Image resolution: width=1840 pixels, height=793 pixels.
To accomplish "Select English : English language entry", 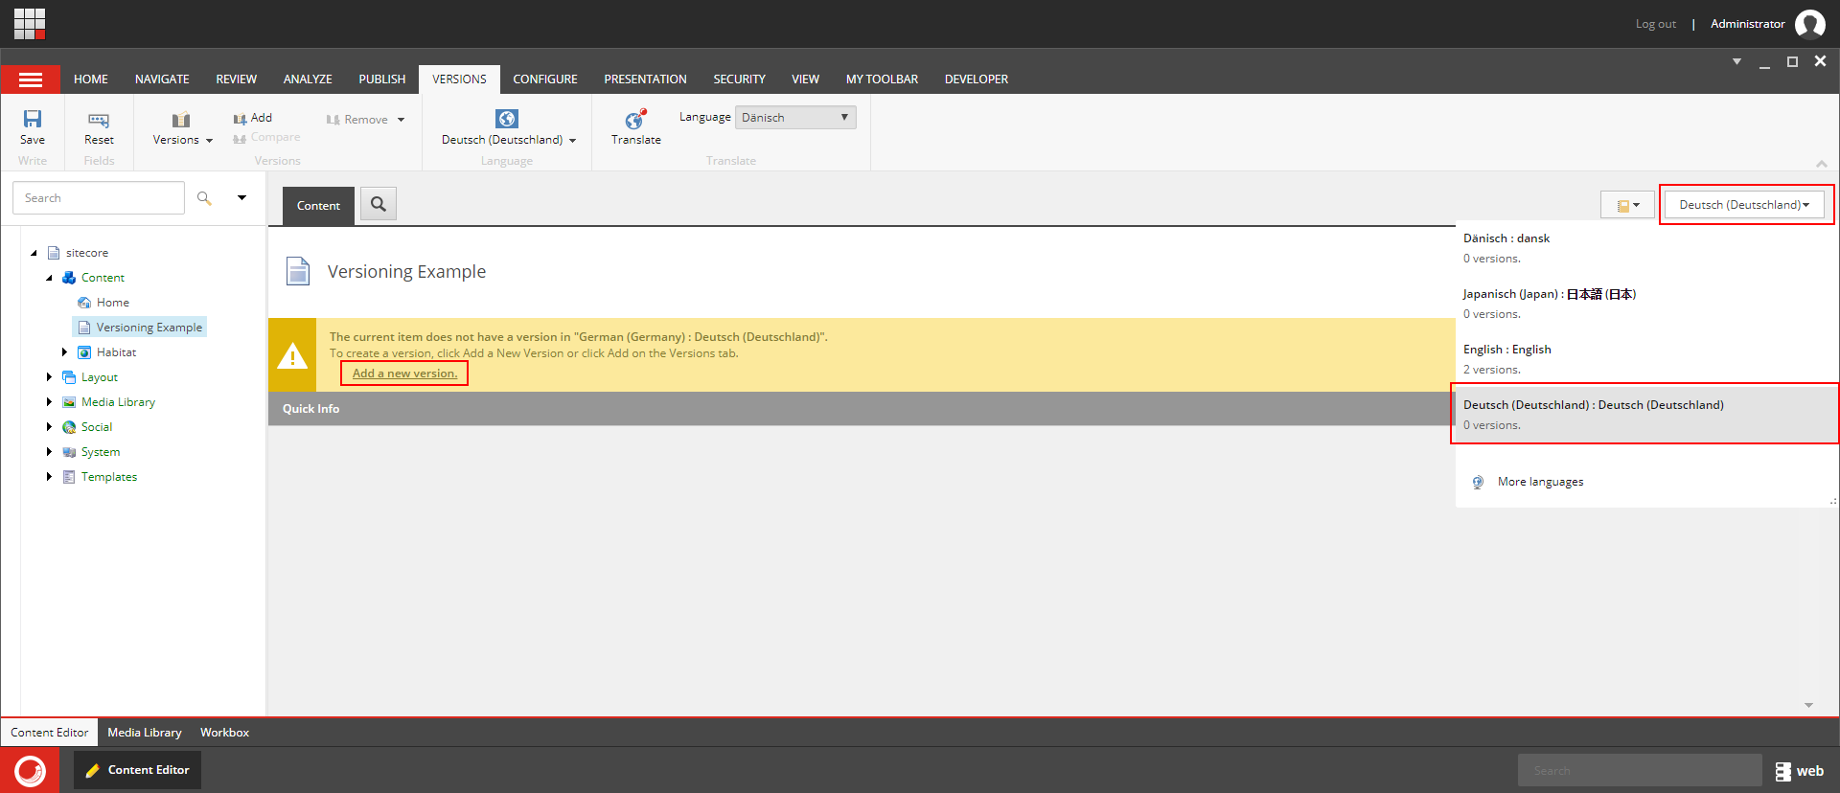I will pyautogui.click(x=1646, y=359).
